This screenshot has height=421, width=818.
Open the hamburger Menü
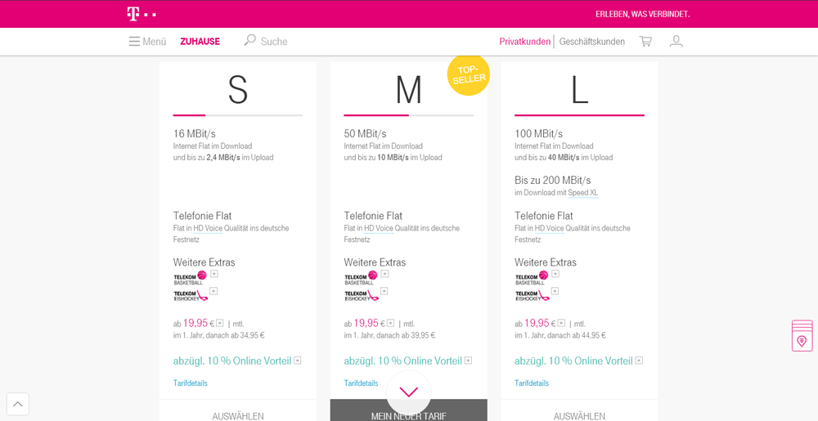click(x=147, y=42)
